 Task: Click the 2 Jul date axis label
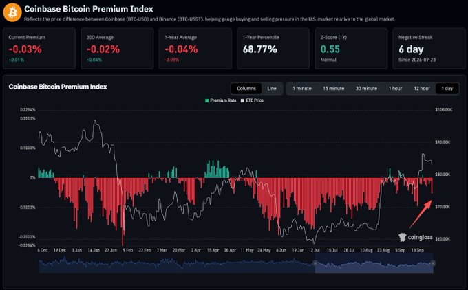pos(315,250)
